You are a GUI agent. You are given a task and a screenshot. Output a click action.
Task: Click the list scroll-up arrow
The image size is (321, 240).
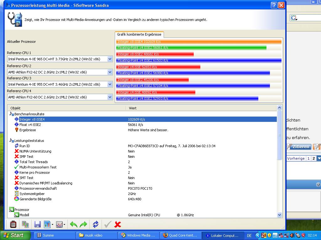pos(279,108)
